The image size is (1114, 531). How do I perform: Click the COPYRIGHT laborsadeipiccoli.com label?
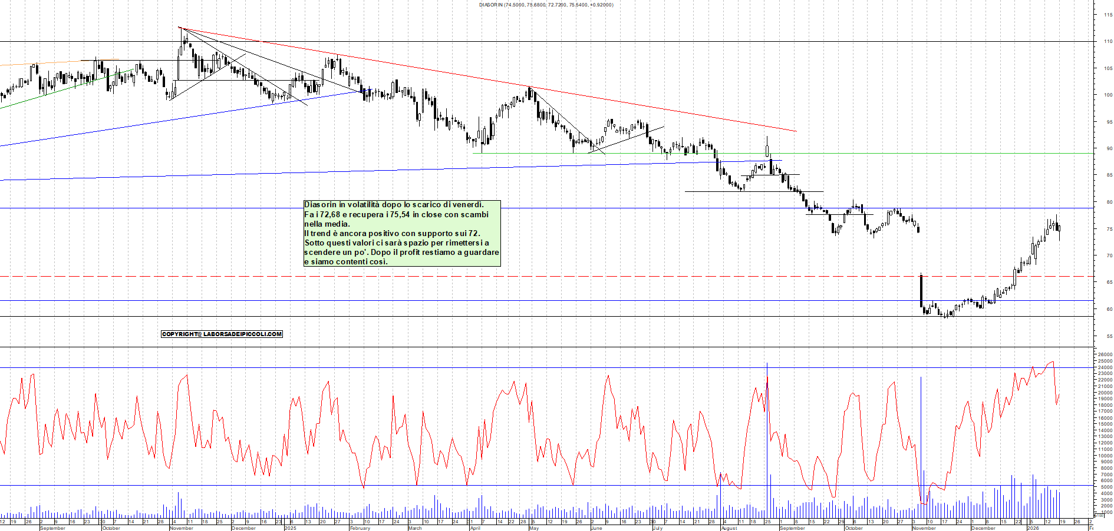tap(222, 334)
